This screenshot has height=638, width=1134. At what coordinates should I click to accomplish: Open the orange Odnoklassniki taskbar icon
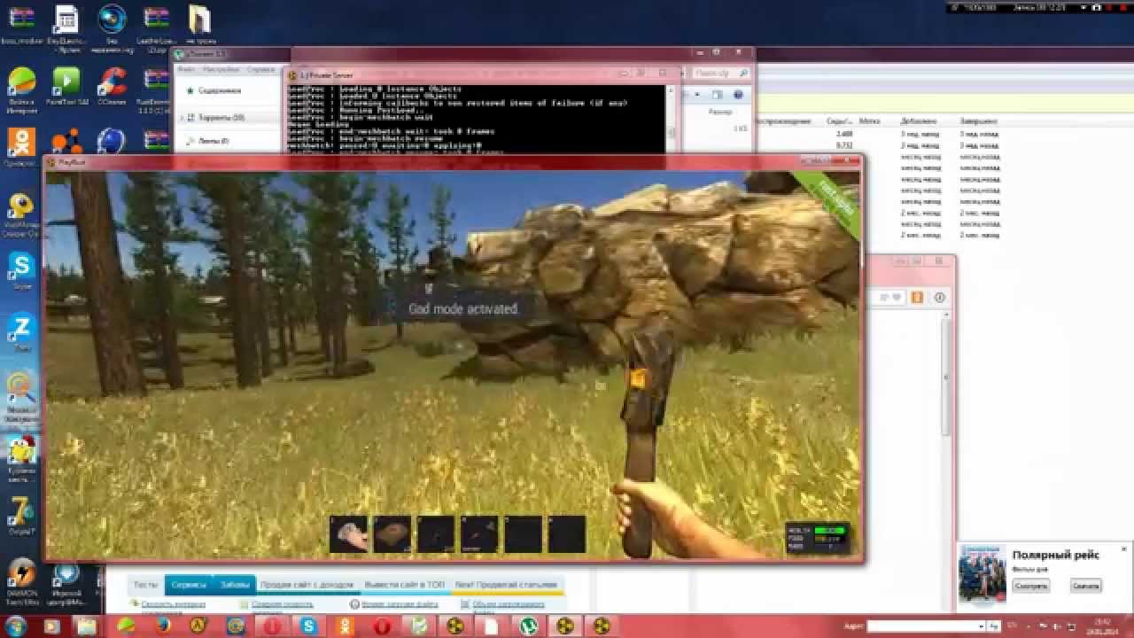345,626
